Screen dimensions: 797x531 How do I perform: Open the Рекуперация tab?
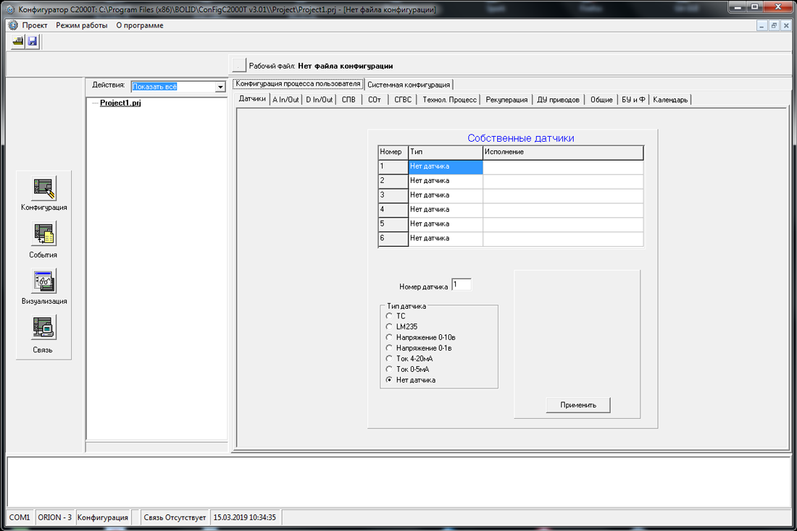(x=506, y=100)
